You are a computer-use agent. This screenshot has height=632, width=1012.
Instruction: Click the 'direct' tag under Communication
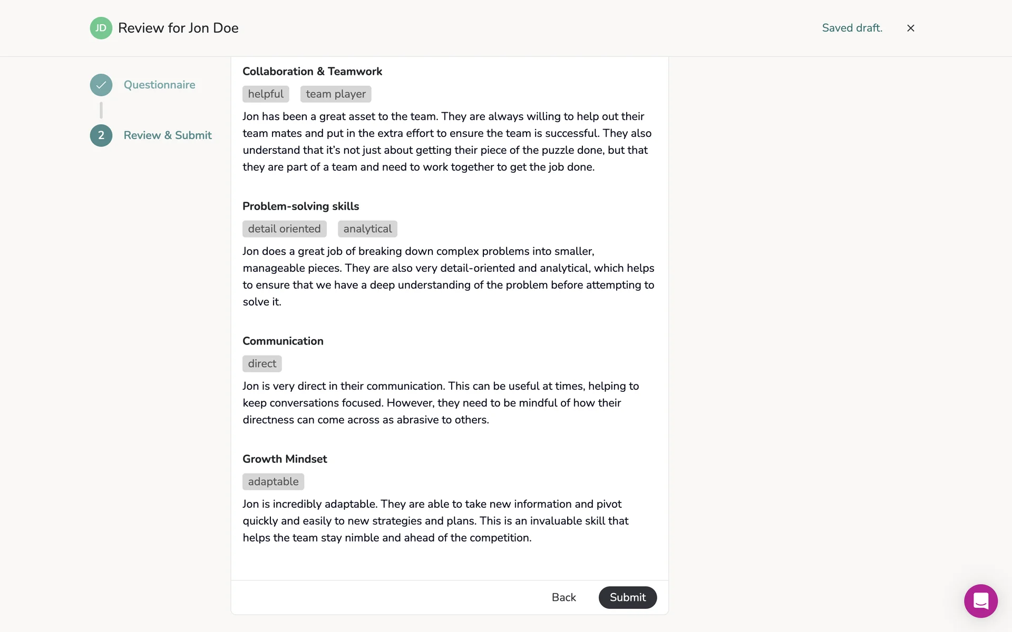click(x=262, y=364)
